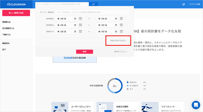The image size is (203, 112).
Task: Open 締結済み in sidebar
Action: click(6, 43)
